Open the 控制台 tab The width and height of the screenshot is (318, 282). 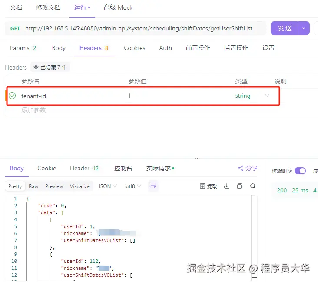point(123,169)
